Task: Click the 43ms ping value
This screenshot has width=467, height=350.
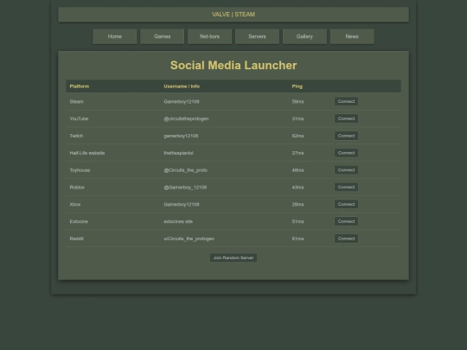Action: pos(297,188)
